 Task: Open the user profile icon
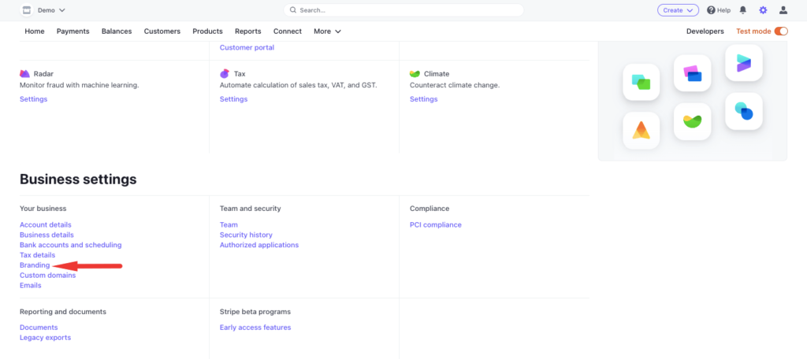coord(783,10)
